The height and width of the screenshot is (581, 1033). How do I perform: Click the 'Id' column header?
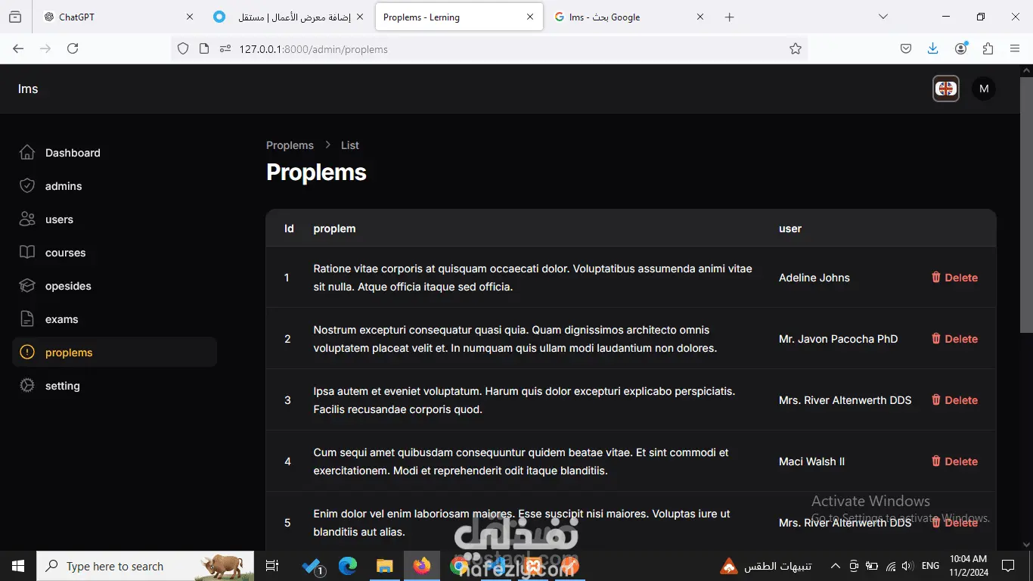(289, 228)
